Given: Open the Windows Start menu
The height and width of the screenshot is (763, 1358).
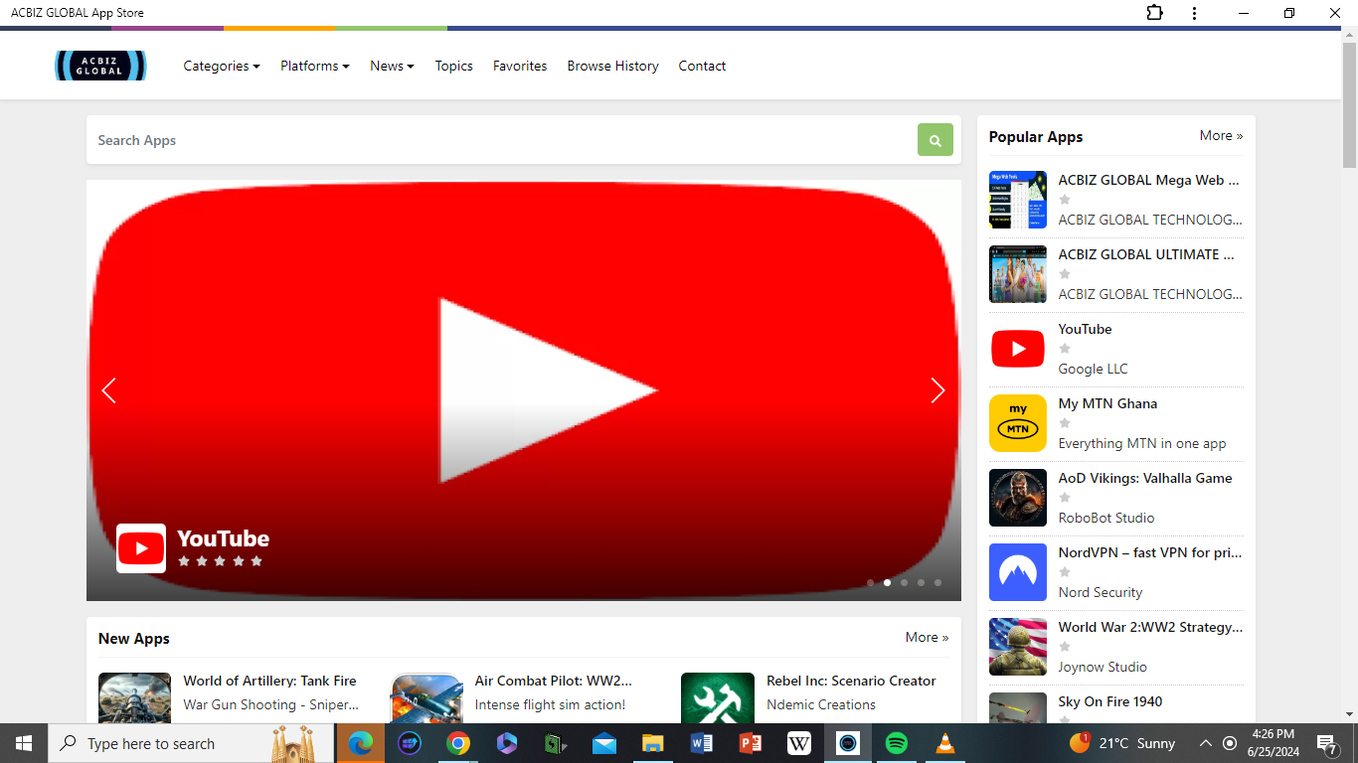Looking at the screenshot, I should pos(24,743).
